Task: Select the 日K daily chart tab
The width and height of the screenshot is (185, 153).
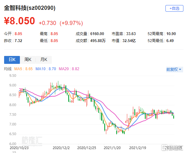Action: point(12,60)
